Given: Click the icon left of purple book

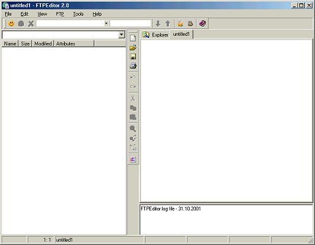Looking at the screenshot, I should pyautogui.click(x=190, y=23).
